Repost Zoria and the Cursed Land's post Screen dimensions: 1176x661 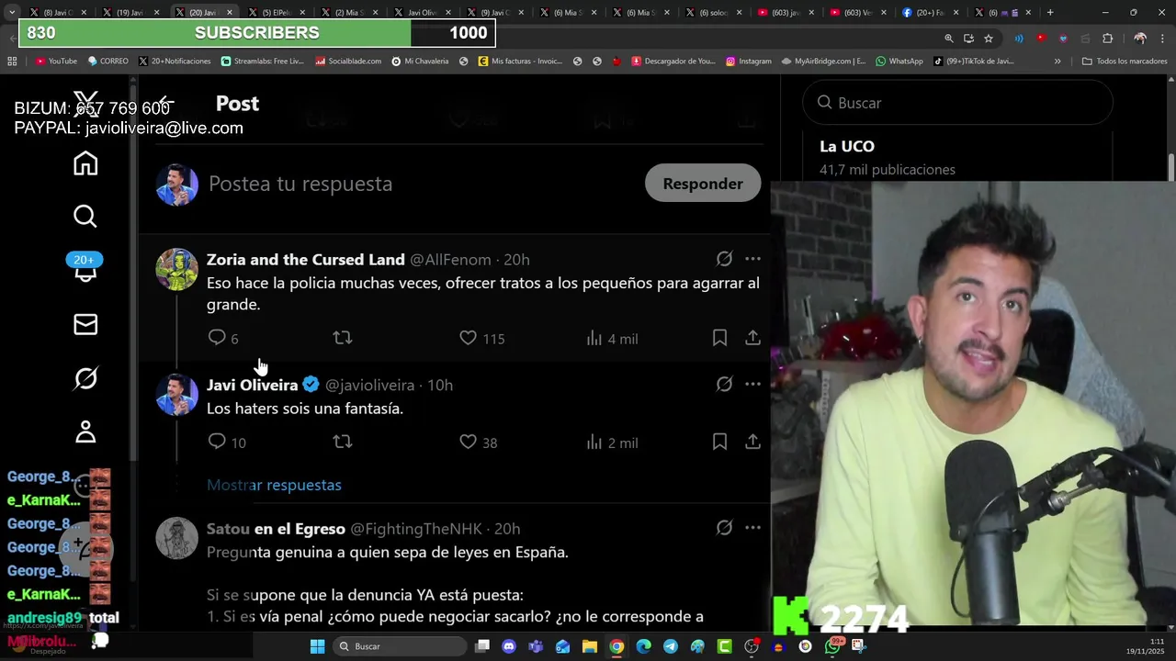(x=343, y=339)
